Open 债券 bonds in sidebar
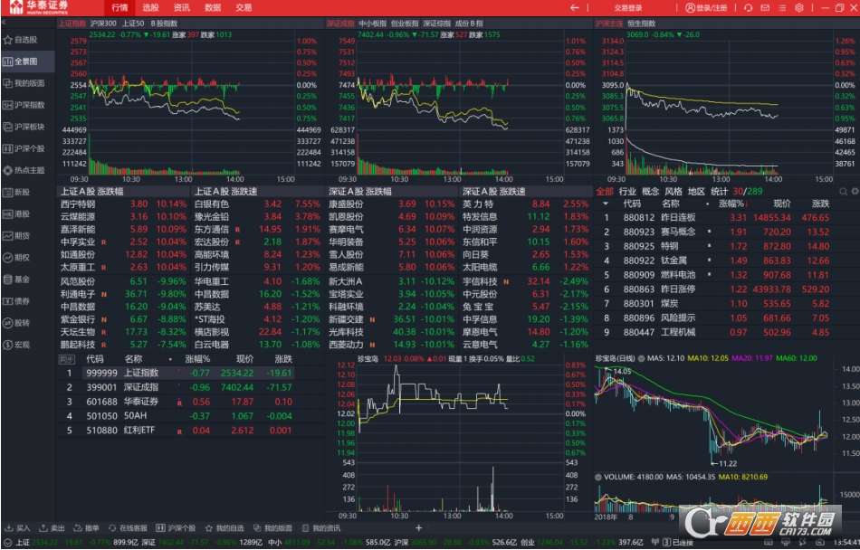Screen dimensions: 860x550 17,300
